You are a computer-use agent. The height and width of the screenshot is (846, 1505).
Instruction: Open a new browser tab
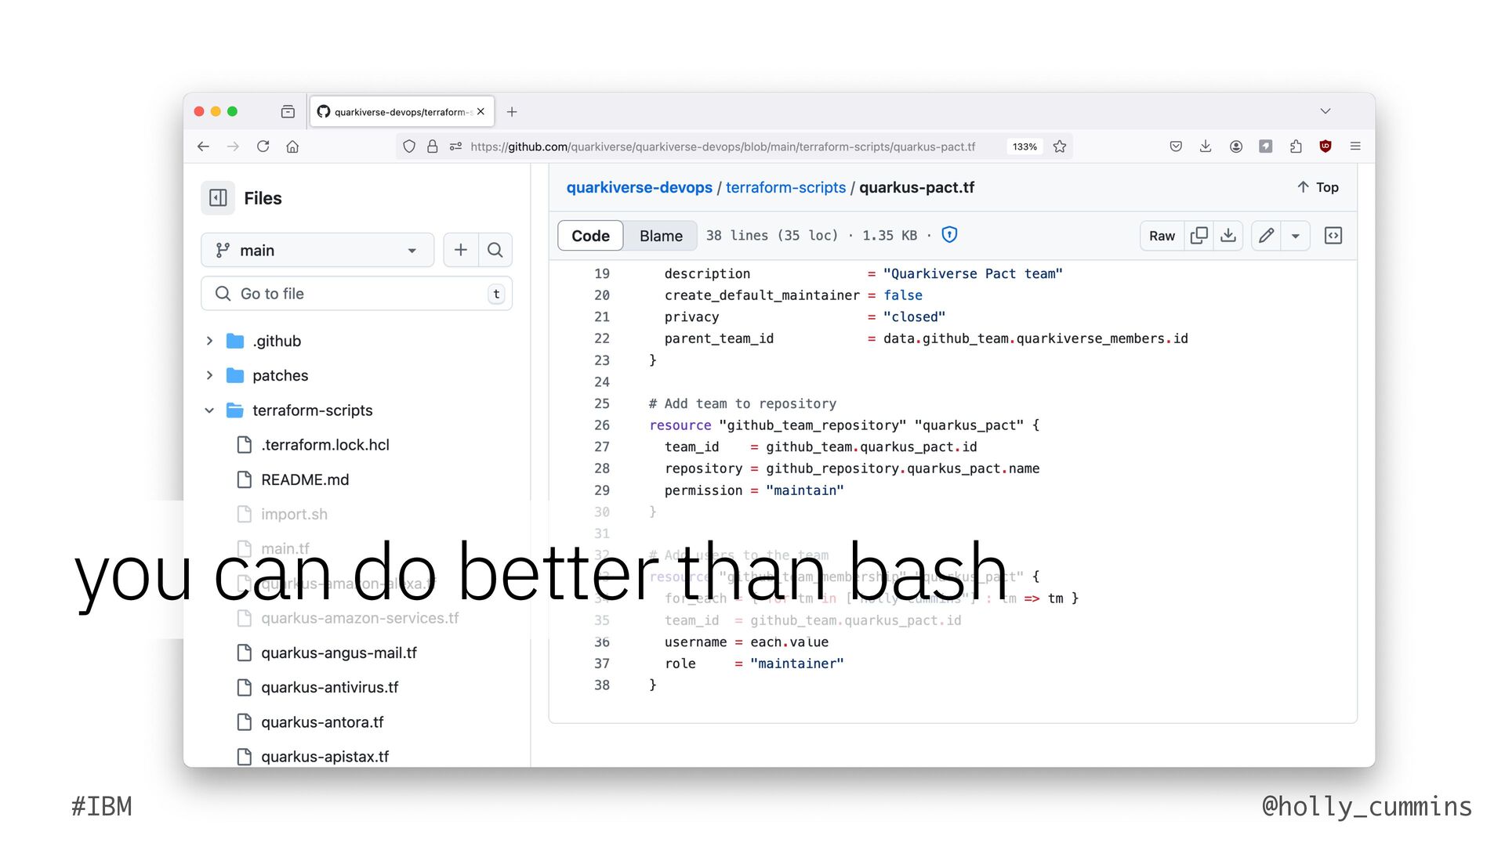512,112
